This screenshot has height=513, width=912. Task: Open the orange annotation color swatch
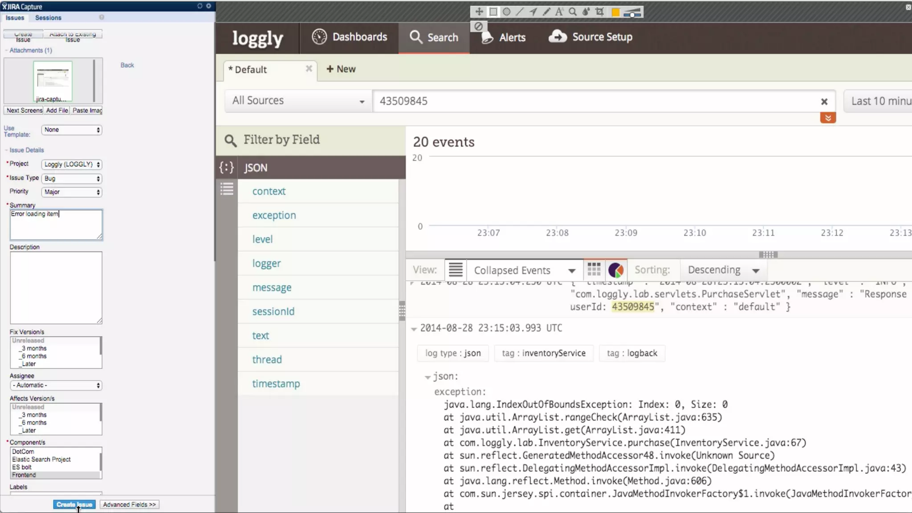(615, 12)
